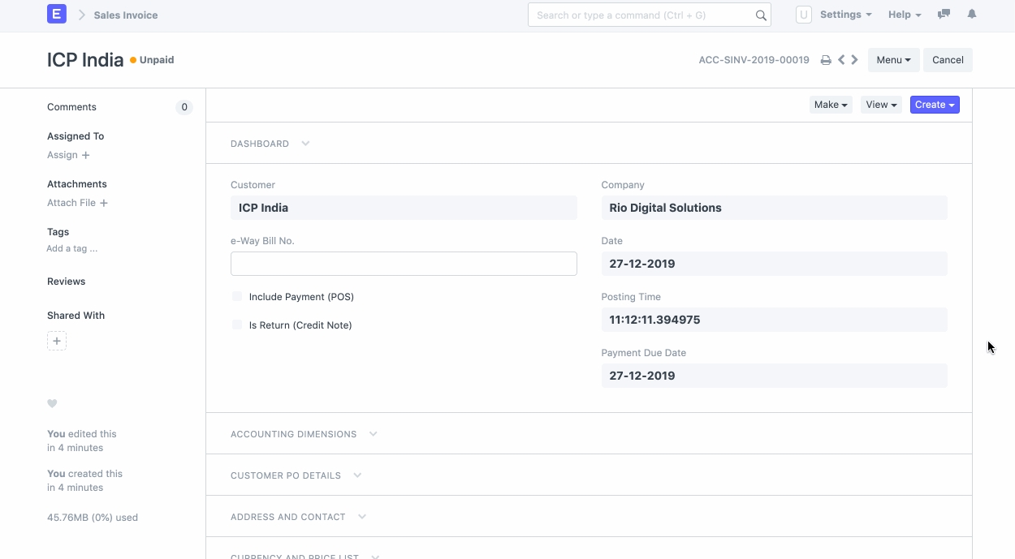
Task: Open the Create dropdown button
Action: (935, 105)
